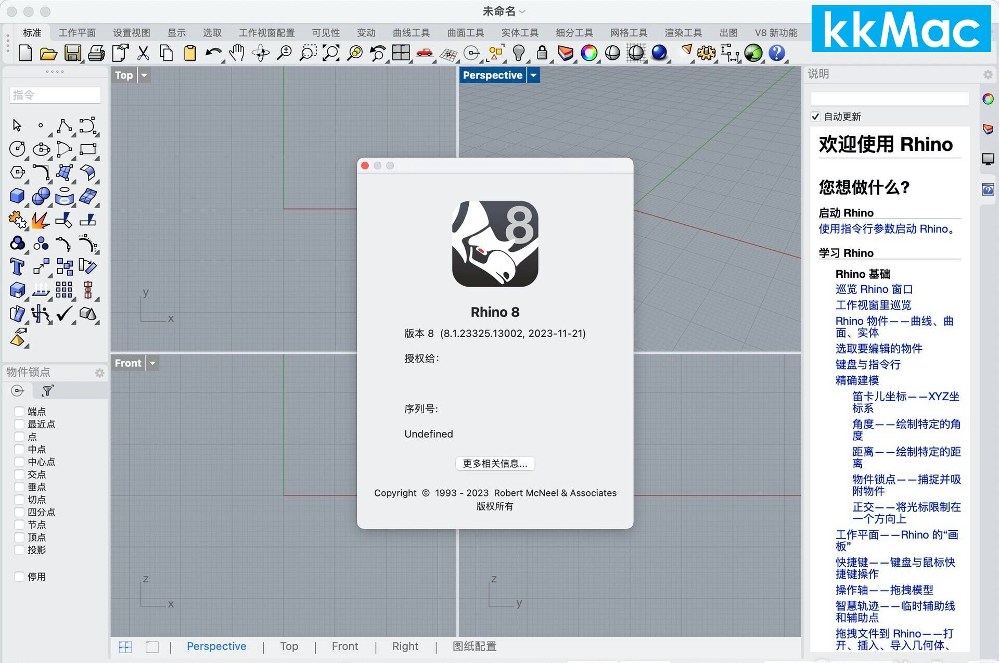Enable the 最近点 object snap
This screenshot has width=999, height=663.
[x=19, y=424]
